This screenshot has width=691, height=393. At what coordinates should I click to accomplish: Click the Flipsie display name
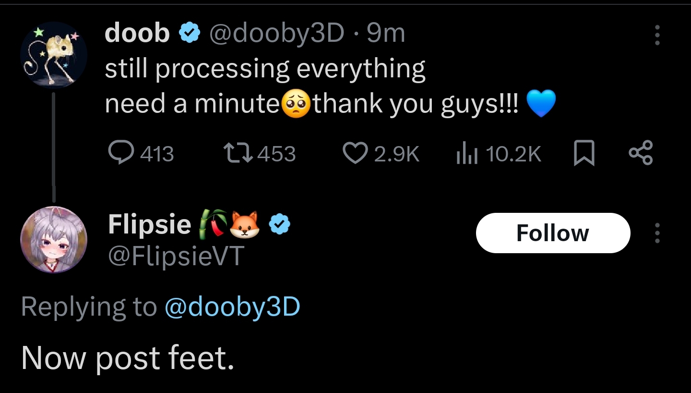click(x=150, y=224)
